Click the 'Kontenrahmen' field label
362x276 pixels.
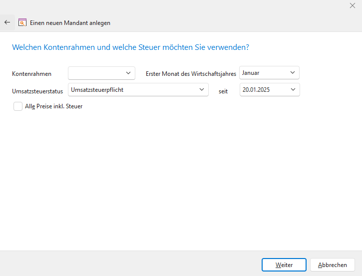(x=31, y=74)
